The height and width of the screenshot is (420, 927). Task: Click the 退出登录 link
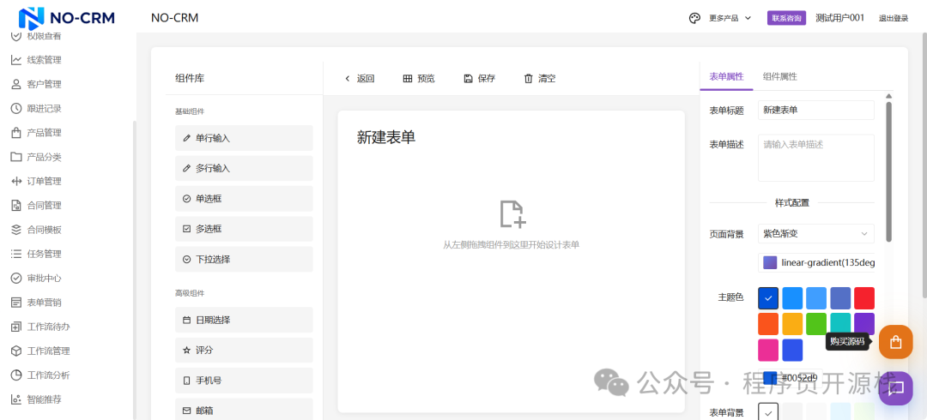894,18
